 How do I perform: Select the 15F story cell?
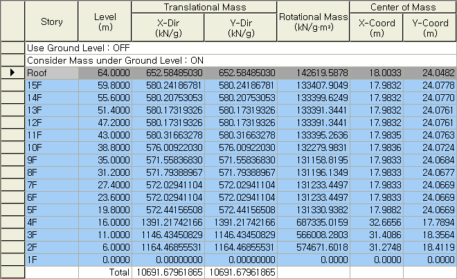point(52,85)
